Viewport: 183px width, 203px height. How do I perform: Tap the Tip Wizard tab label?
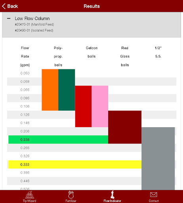(x=30, y=201)
